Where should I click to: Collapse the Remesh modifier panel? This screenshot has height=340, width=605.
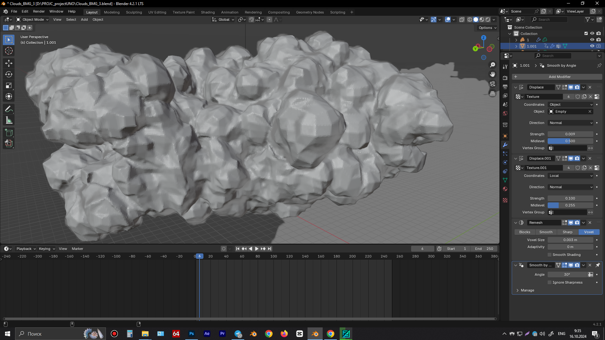(x=516, y=223)
